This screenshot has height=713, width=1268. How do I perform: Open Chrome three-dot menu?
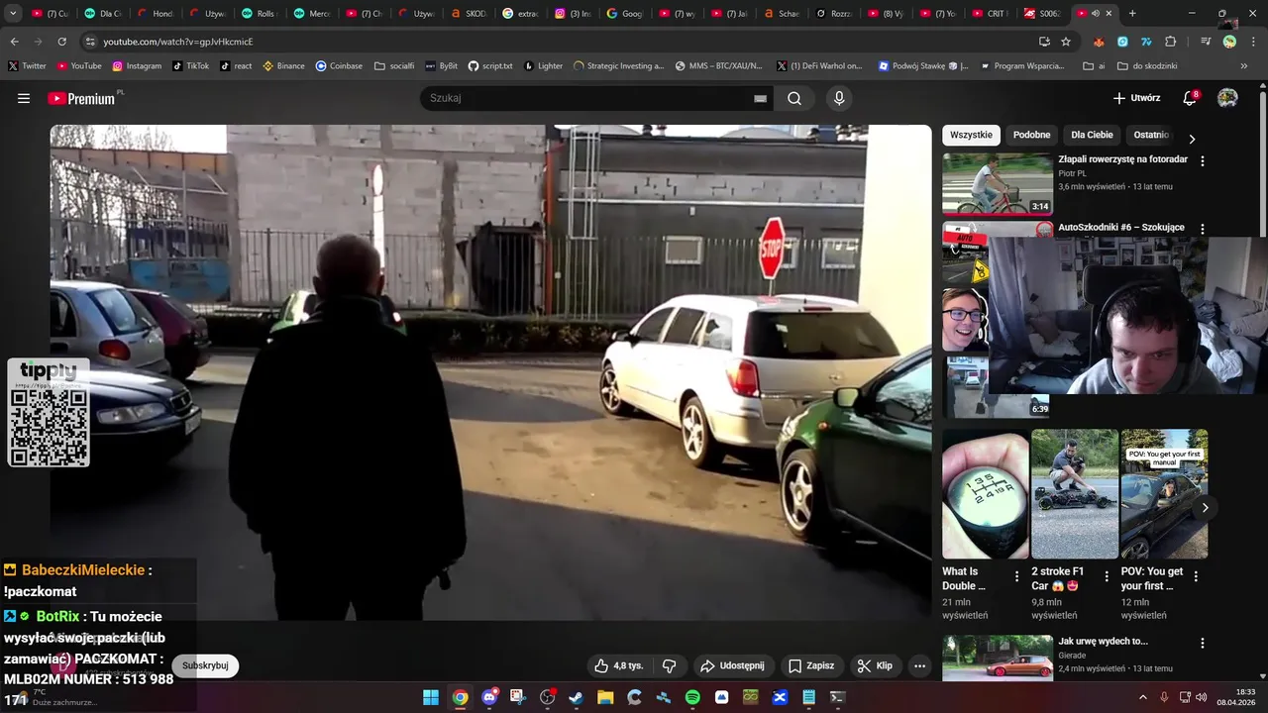coord(1251,42)
